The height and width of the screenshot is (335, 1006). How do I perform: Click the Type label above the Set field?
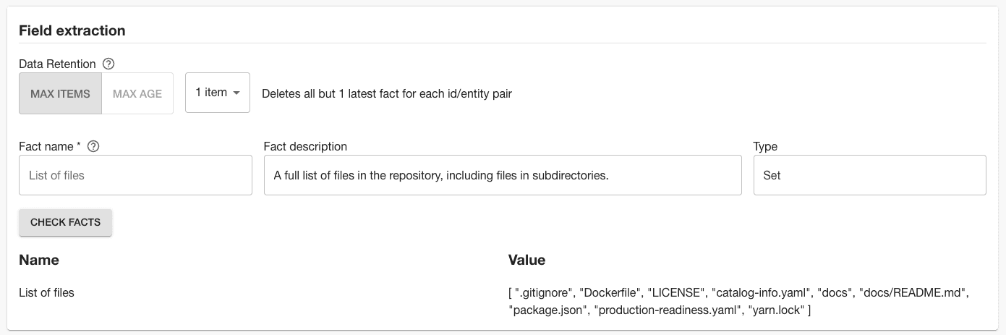[765, 146]
